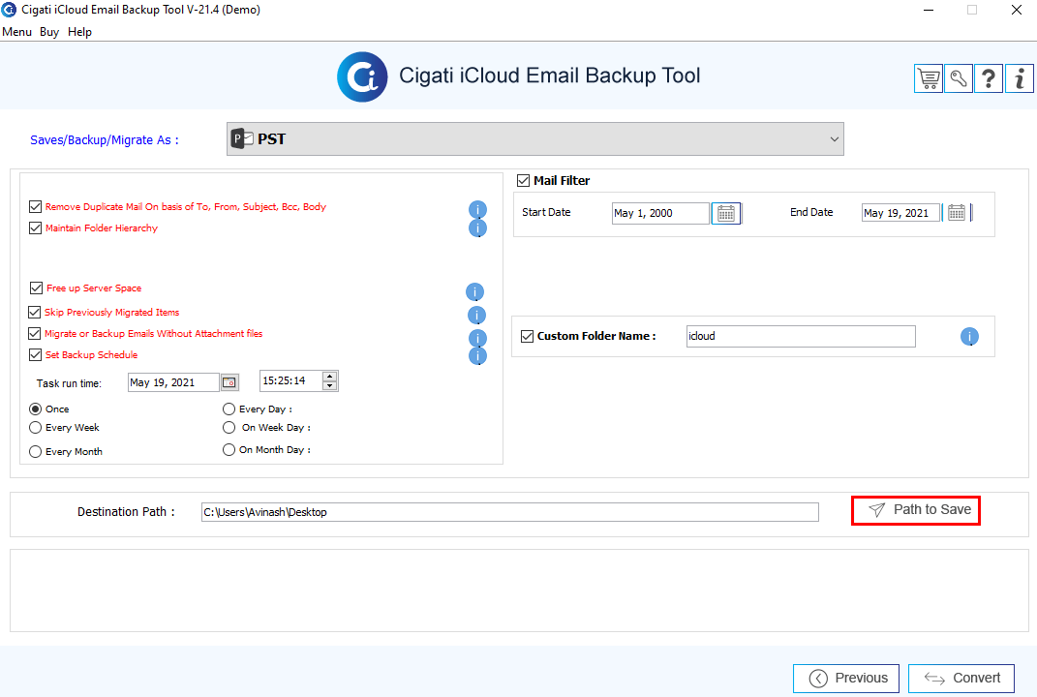Edit the Custom Folder Name text field

(801, 336)
